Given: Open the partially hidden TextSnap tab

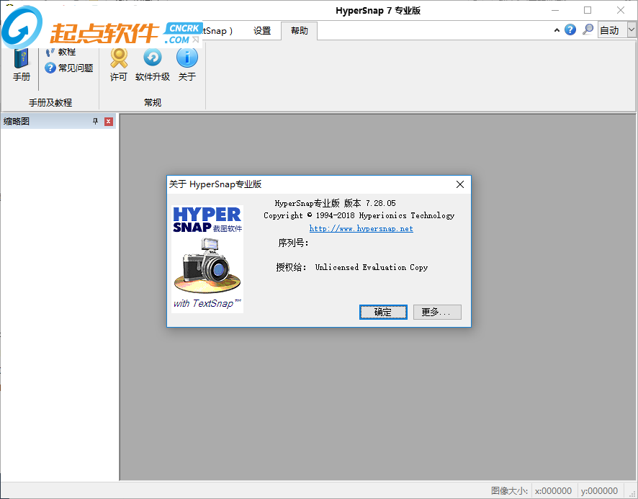Looking at the screenshot, I should [x=218, y=31].
